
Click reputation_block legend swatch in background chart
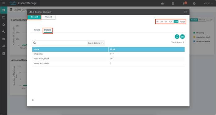pyautogui.click(x=194, y=37)
